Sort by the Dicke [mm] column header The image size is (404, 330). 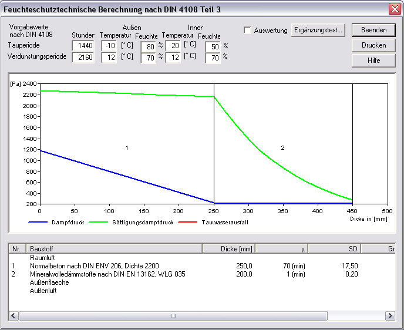[229, 249]
